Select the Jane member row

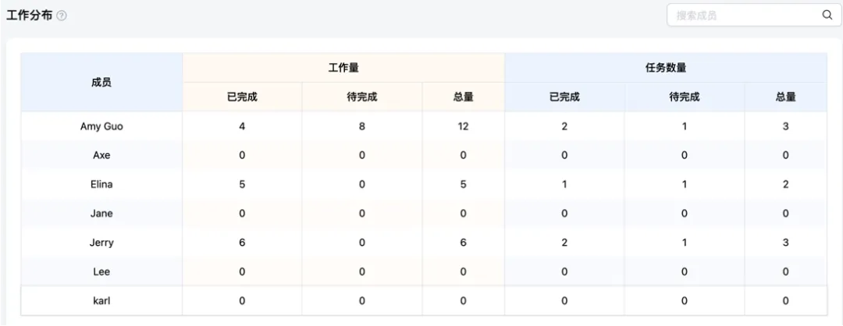101,214
